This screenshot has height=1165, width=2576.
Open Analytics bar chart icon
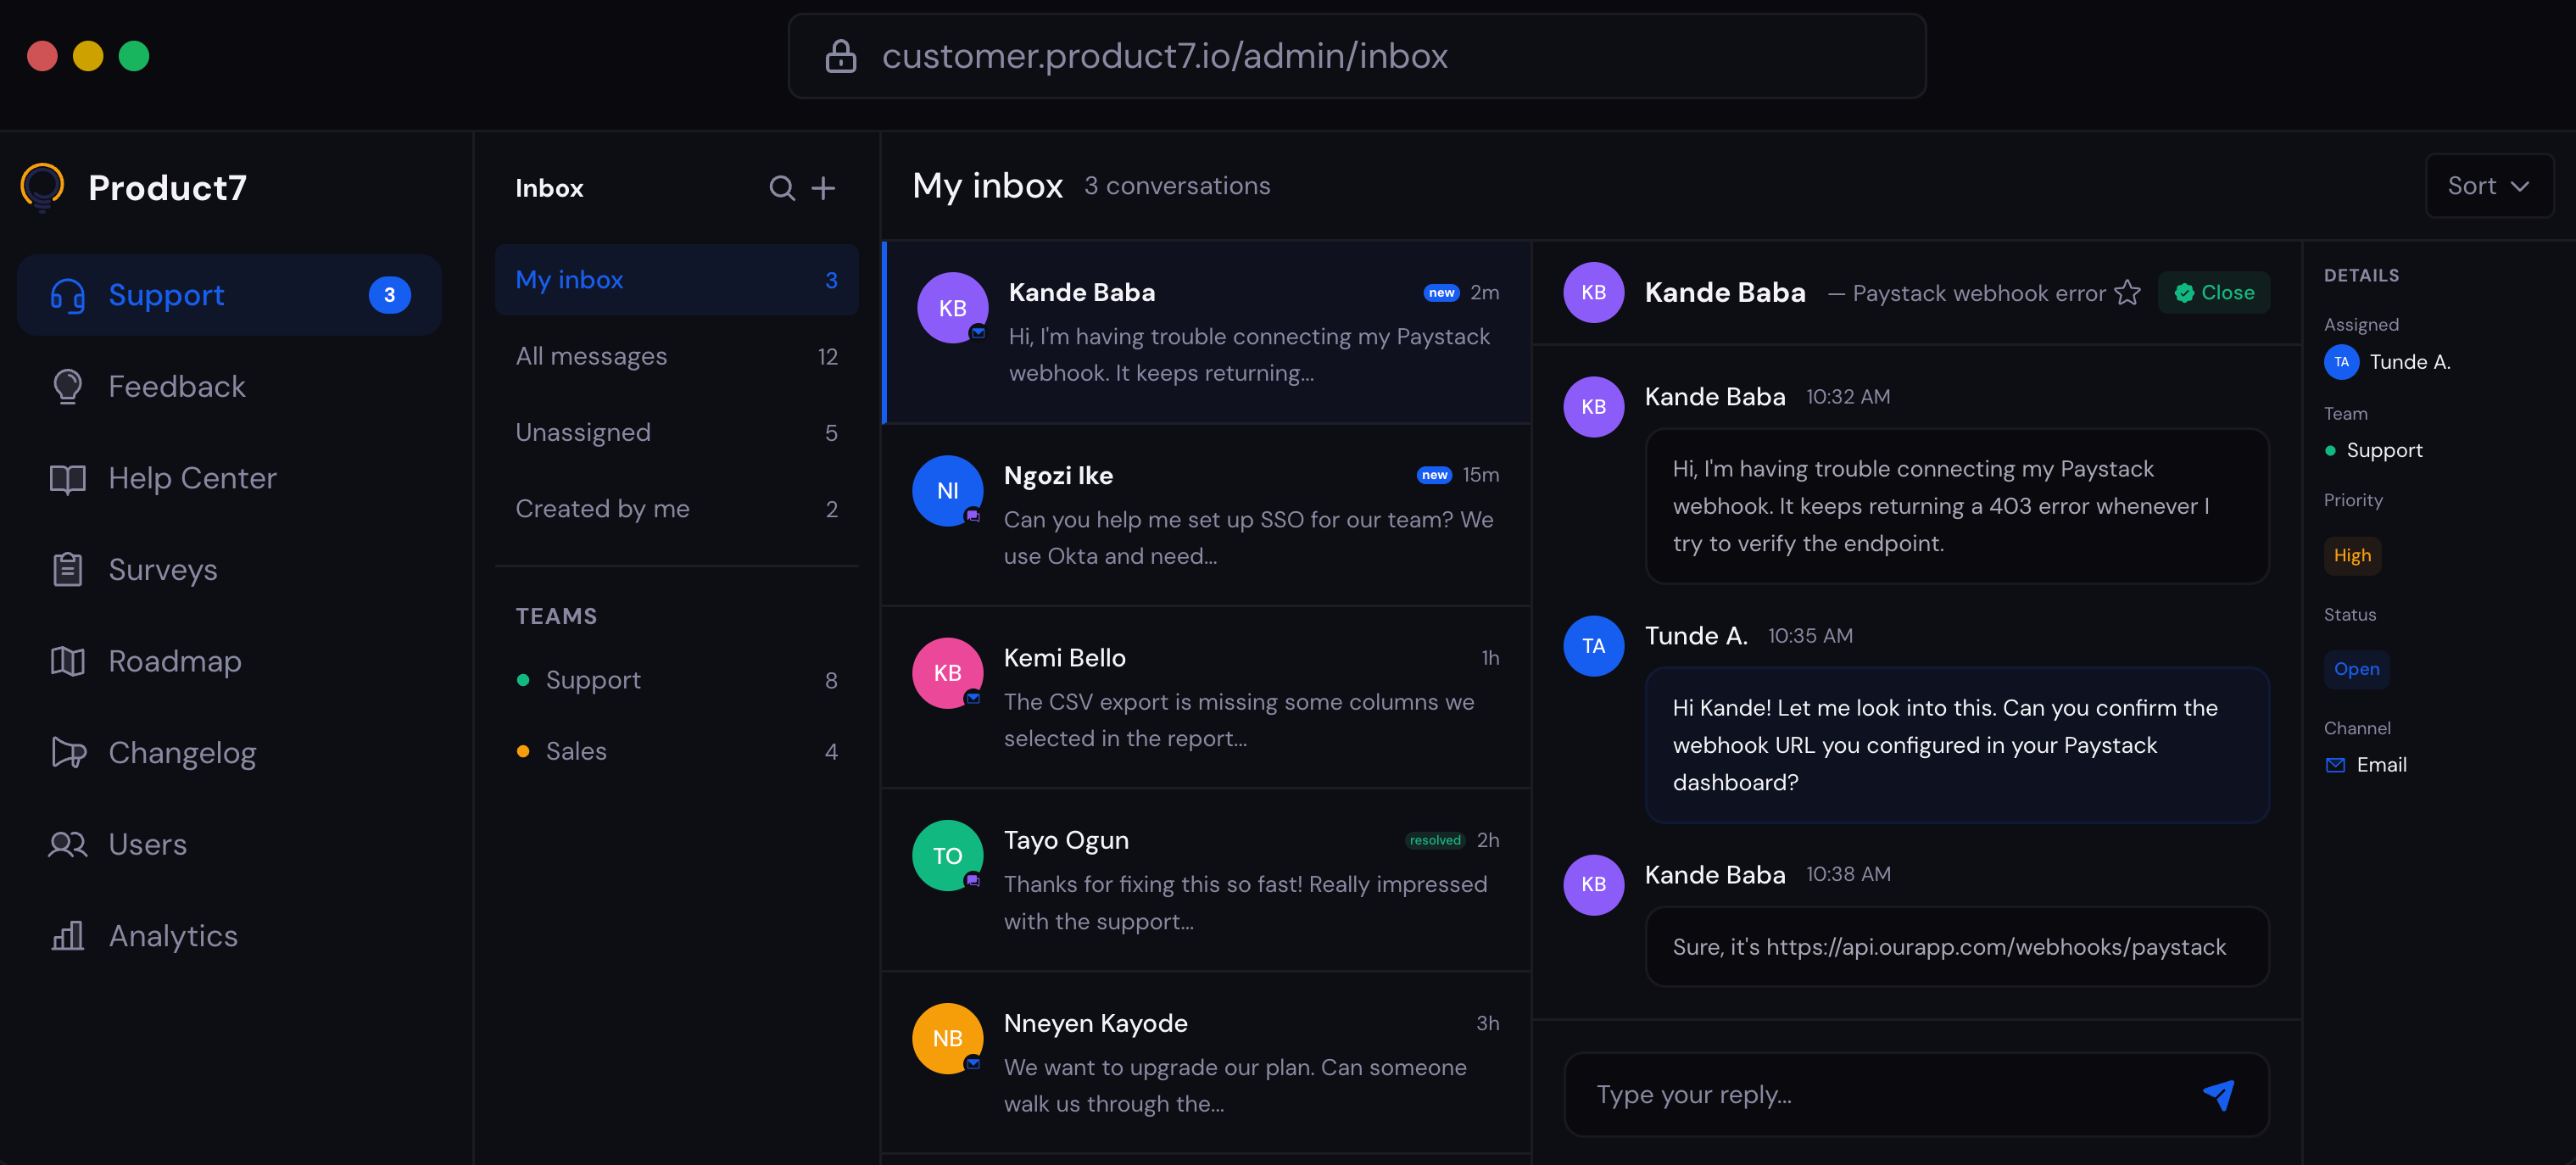coord(68,935)
